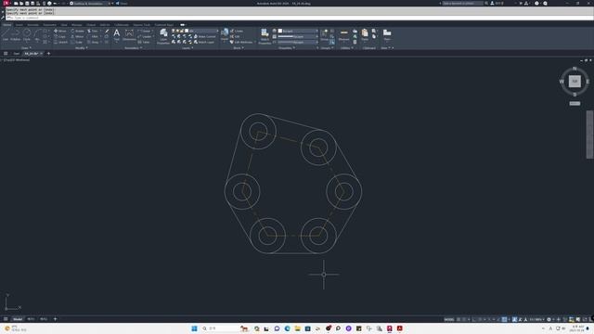Select the Line tool
The image size is (594, 334).
click(x=6, y=34)
